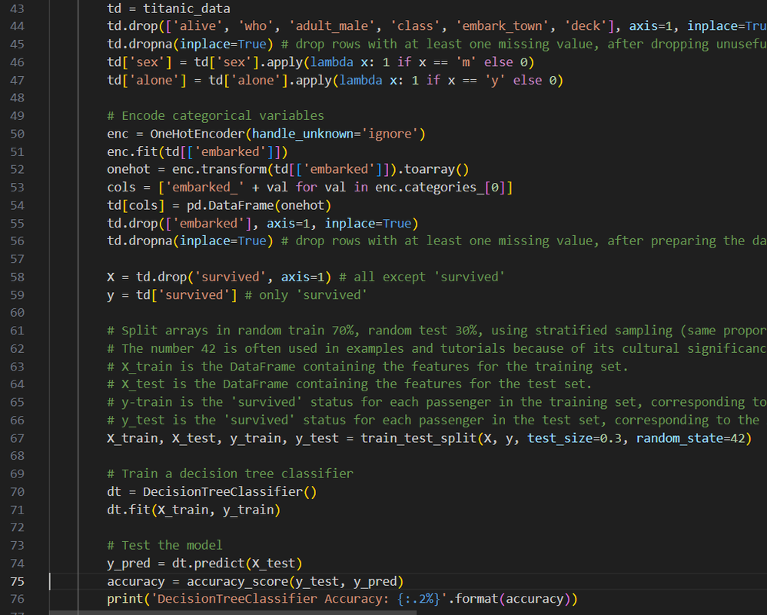767x615 pixels.
Task: Click 'dt.predict' on line 74
Action: tap(208, 563)
